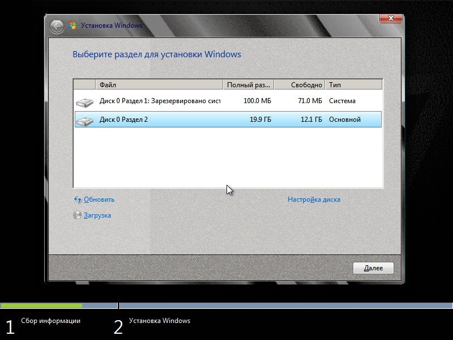Sort by the Файл column header
Image resolution: width=453 pixels, height=340 pixels.
click(159, 84)
